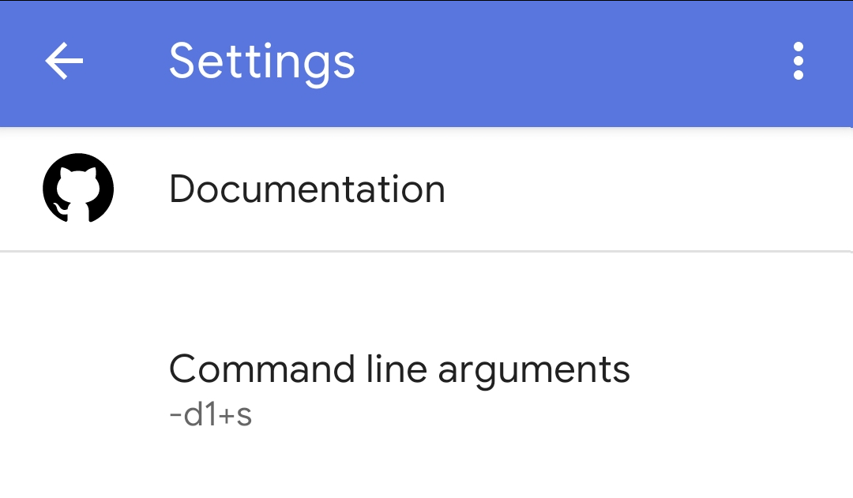Show more options with vertical dots
The width and height of the screenshot is (853, 498).
(x=799, y=62)
